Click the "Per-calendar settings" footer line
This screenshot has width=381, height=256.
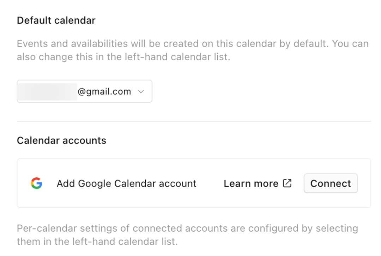click(x=187, y=228)
